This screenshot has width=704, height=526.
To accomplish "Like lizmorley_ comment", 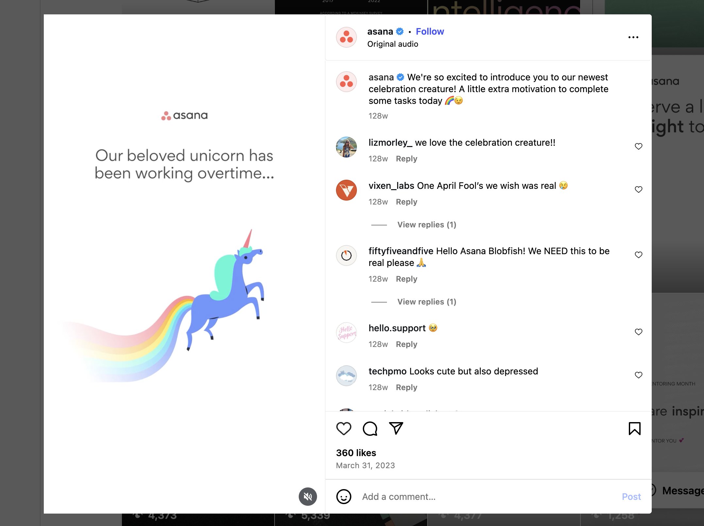I will [x=638, y=146].
